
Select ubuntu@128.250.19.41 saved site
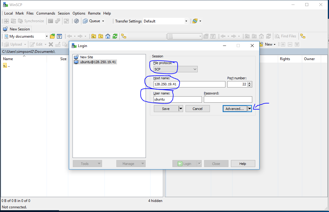(98, 62)
